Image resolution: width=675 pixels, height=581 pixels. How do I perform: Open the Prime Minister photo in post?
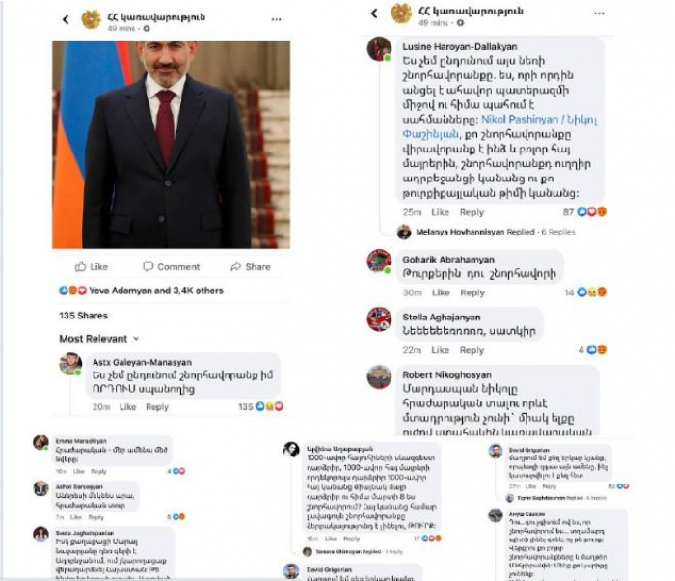pyautogui.click(x=172, y=145)
